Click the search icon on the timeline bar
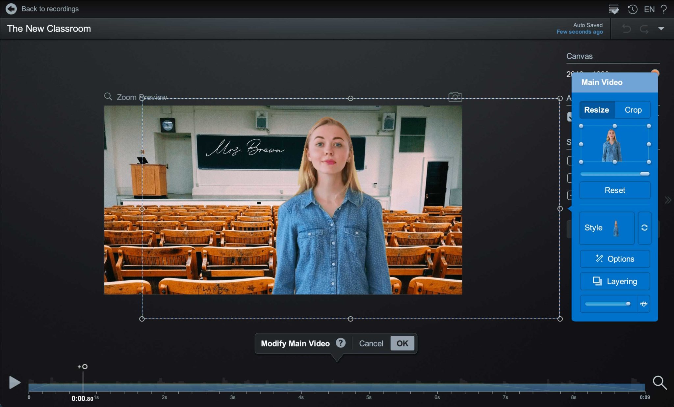The height and width of the screenshot is (407, 674). click(661, 382)
